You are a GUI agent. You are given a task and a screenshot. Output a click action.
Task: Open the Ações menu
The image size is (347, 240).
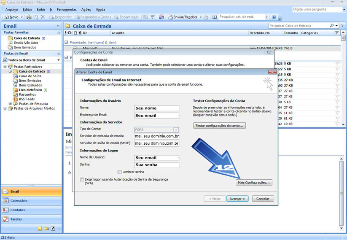[x=86, y=10]
